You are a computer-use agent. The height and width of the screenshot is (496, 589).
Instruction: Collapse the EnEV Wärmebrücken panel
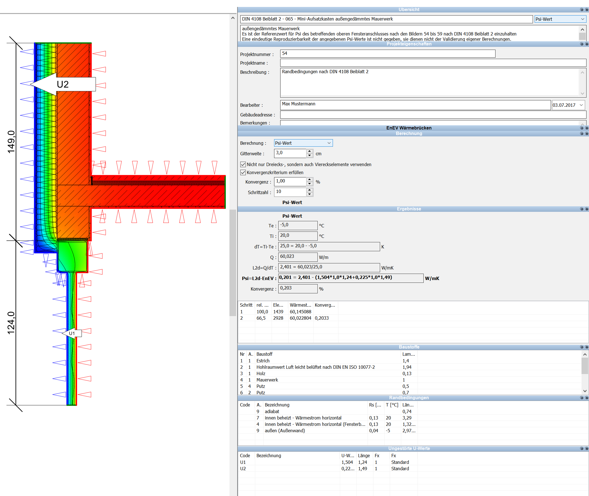[587, 128]
